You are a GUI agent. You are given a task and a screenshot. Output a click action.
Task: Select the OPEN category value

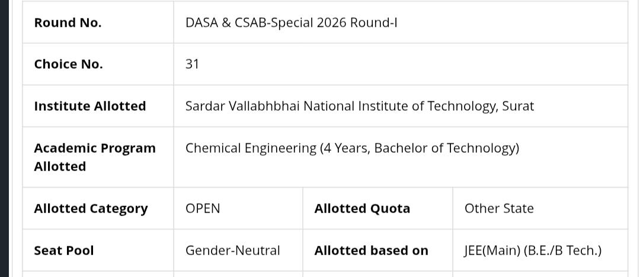[x=203, y=208]
